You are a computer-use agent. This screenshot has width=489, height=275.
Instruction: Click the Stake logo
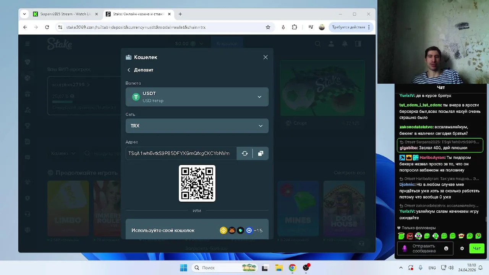(60, 44)
